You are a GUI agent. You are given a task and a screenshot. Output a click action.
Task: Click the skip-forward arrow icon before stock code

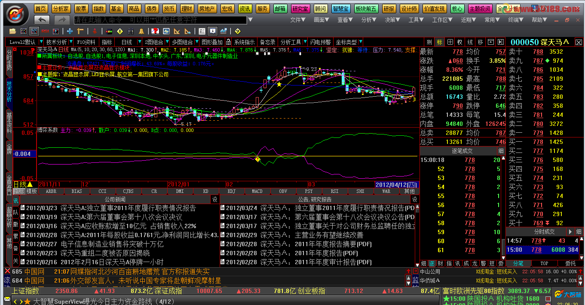coord(501,42)
